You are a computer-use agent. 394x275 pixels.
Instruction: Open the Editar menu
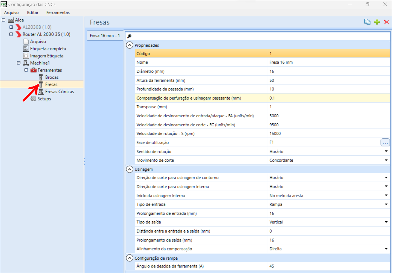click(x=33, y=13)
